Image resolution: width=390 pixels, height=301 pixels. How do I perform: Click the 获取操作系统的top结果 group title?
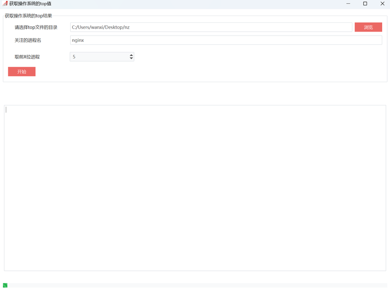tap(28, 16)
